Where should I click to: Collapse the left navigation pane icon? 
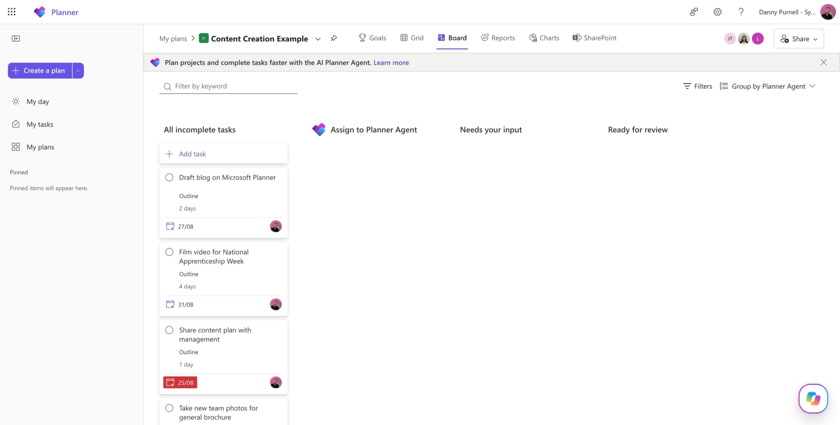click(x=16, y=38)
